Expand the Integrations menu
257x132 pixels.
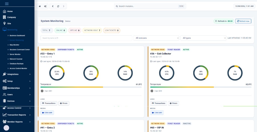[30, 74]
